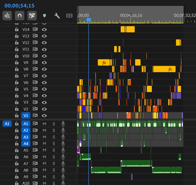
Task: Click time ruler at 00;04;16;16
Action: tap(130, 15)
